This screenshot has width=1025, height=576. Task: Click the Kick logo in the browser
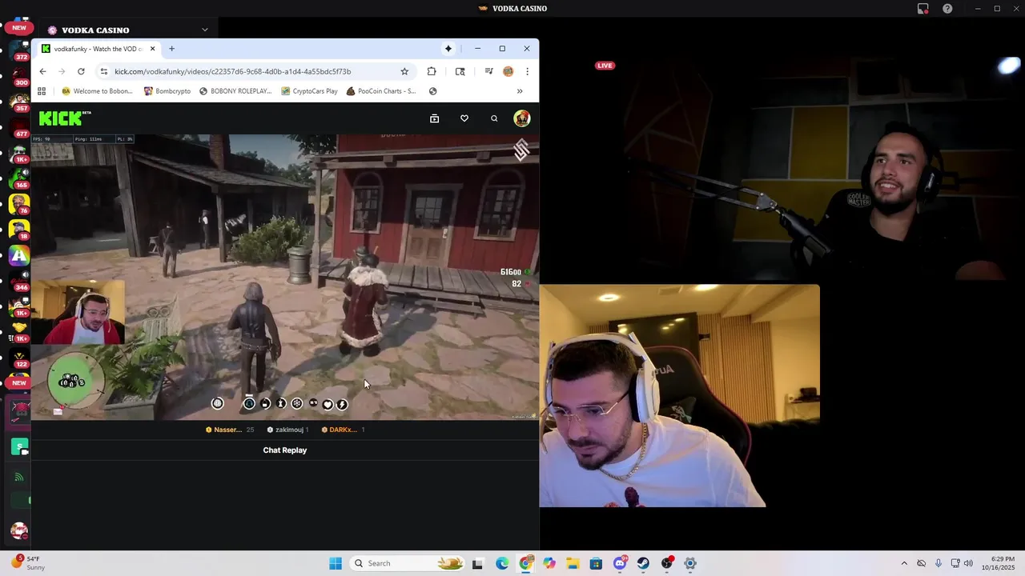point(64,118)
